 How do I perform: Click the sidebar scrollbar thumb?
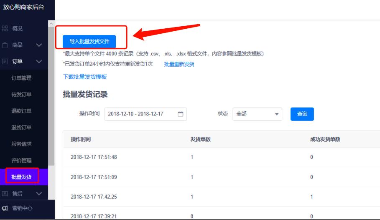(x=51, y=96)
